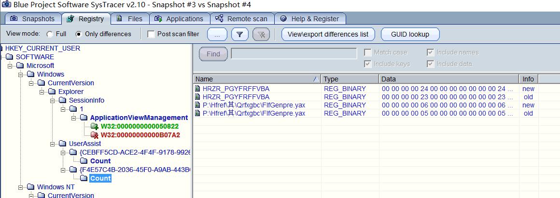Click the UserAssist folder icon
Screen dimensions: 560x198
62,144
